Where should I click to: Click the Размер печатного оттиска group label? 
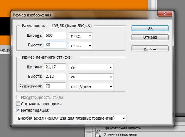(x=47, y=57)
